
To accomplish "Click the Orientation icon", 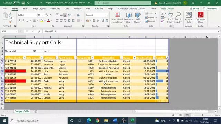I will 69,15.
